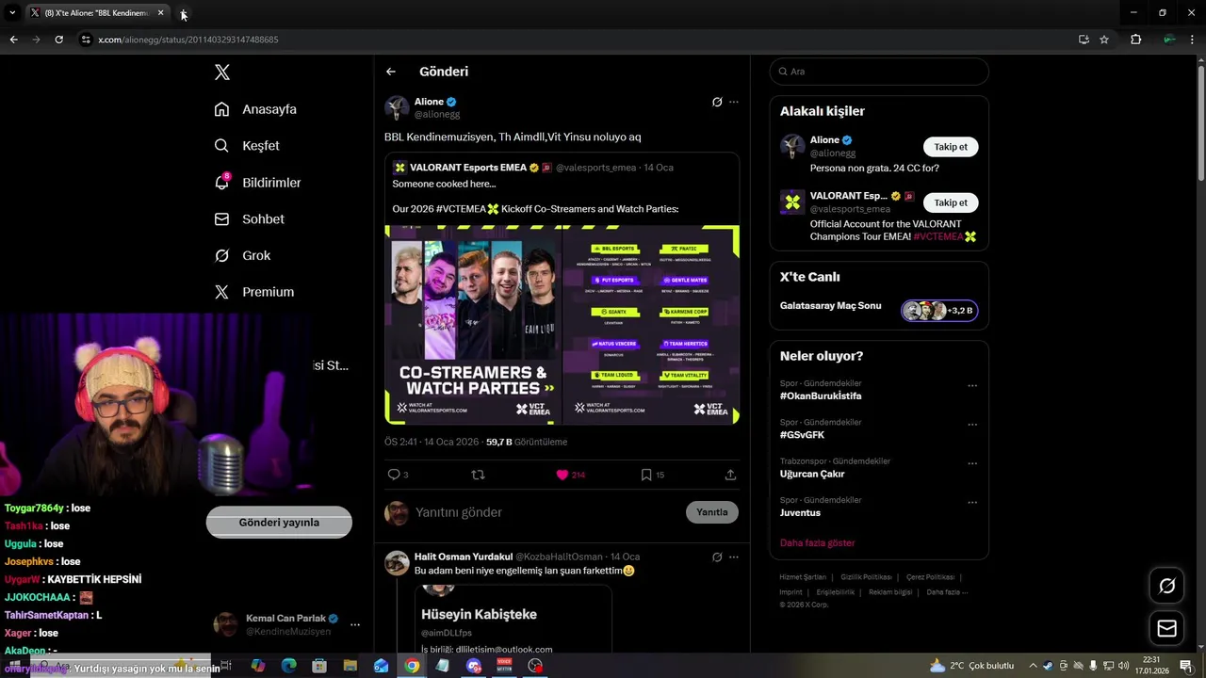Open more options for Uğurcan Çakır trend
Viewport: 1206px width, 678px height.
click(x=972, y=463)
